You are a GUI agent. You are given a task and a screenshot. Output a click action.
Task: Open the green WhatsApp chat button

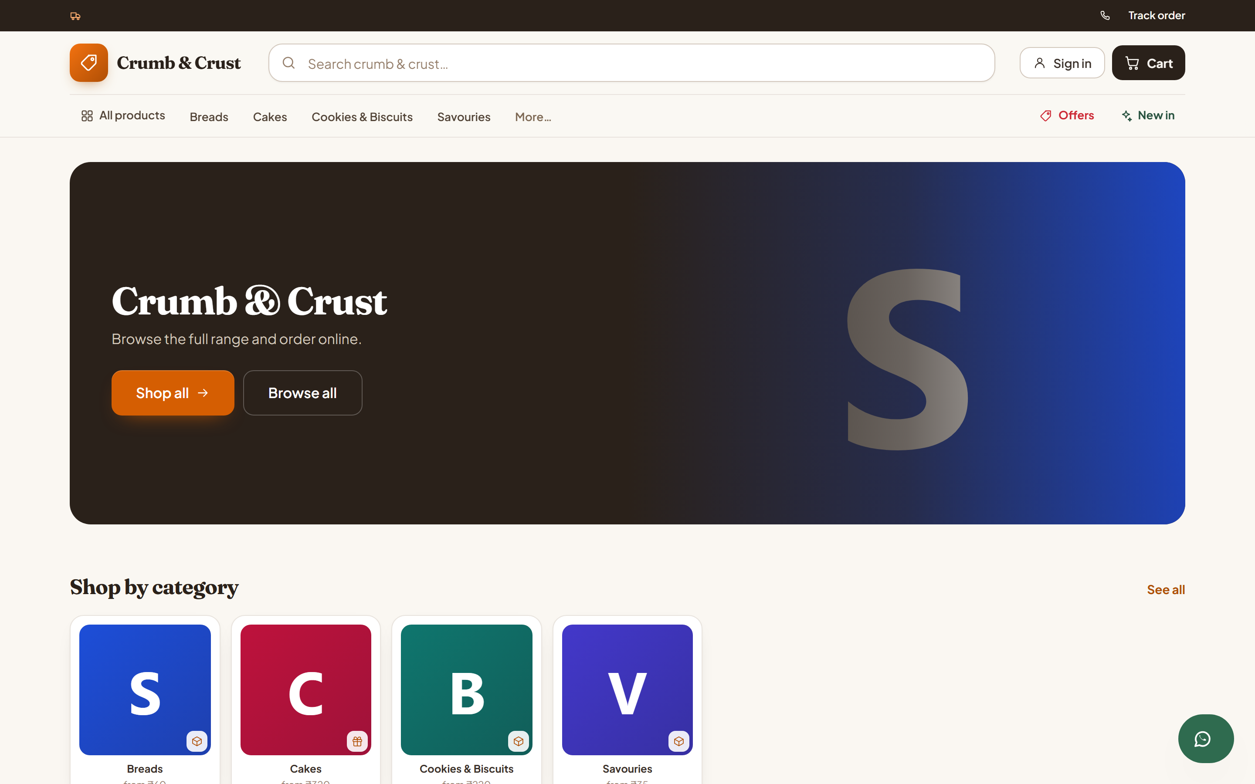[x=1206, y=738]
